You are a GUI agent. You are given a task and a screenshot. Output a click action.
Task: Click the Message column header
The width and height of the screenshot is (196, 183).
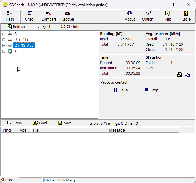point(142,130)
